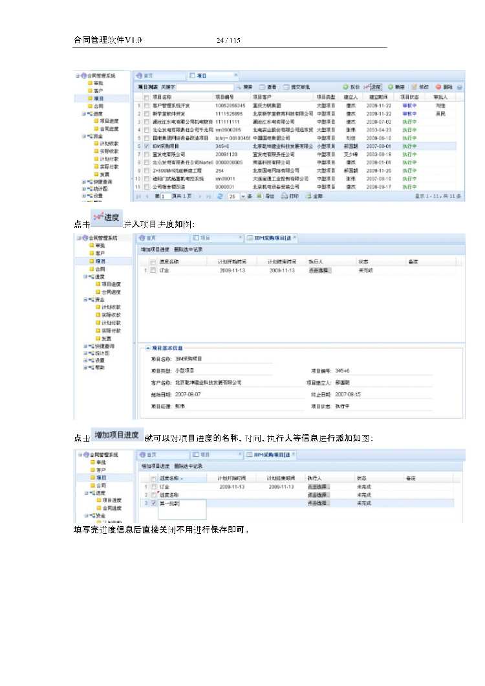Check the box for 宜发电有限公司 row
This screenshot has height=686, width=485.
point(147,155)
